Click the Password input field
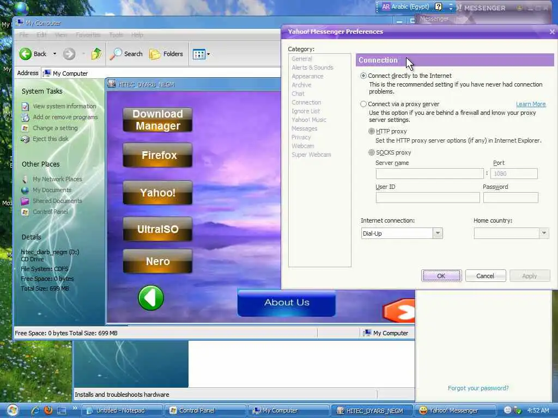Screen dimensions: 558x418 click(x=511, y=198)
